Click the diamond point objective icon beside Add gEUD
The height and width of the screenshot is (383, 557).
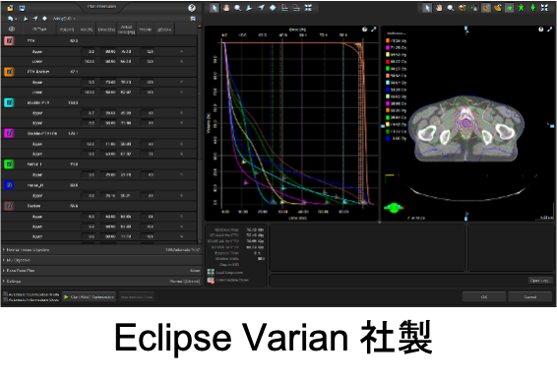point(44,19)
